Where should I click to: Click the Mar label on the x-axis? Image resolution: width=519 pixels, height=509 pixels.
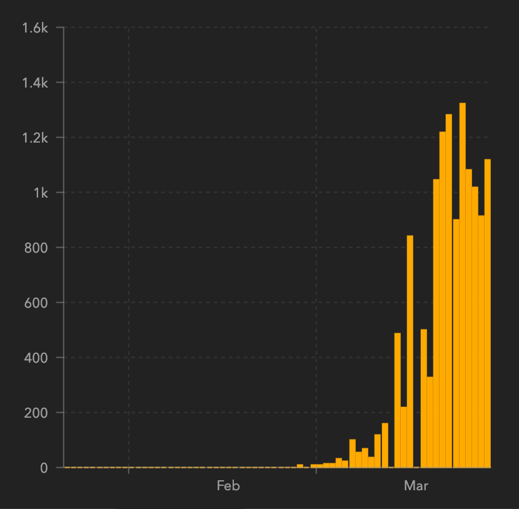[x=416, y=486]
